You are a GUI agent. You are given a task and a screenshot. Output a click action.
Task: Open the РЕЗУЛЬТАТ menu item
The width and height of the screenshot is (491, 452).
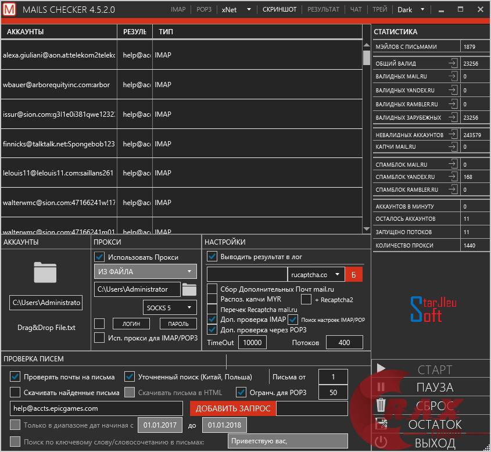[x=323, y=10]
